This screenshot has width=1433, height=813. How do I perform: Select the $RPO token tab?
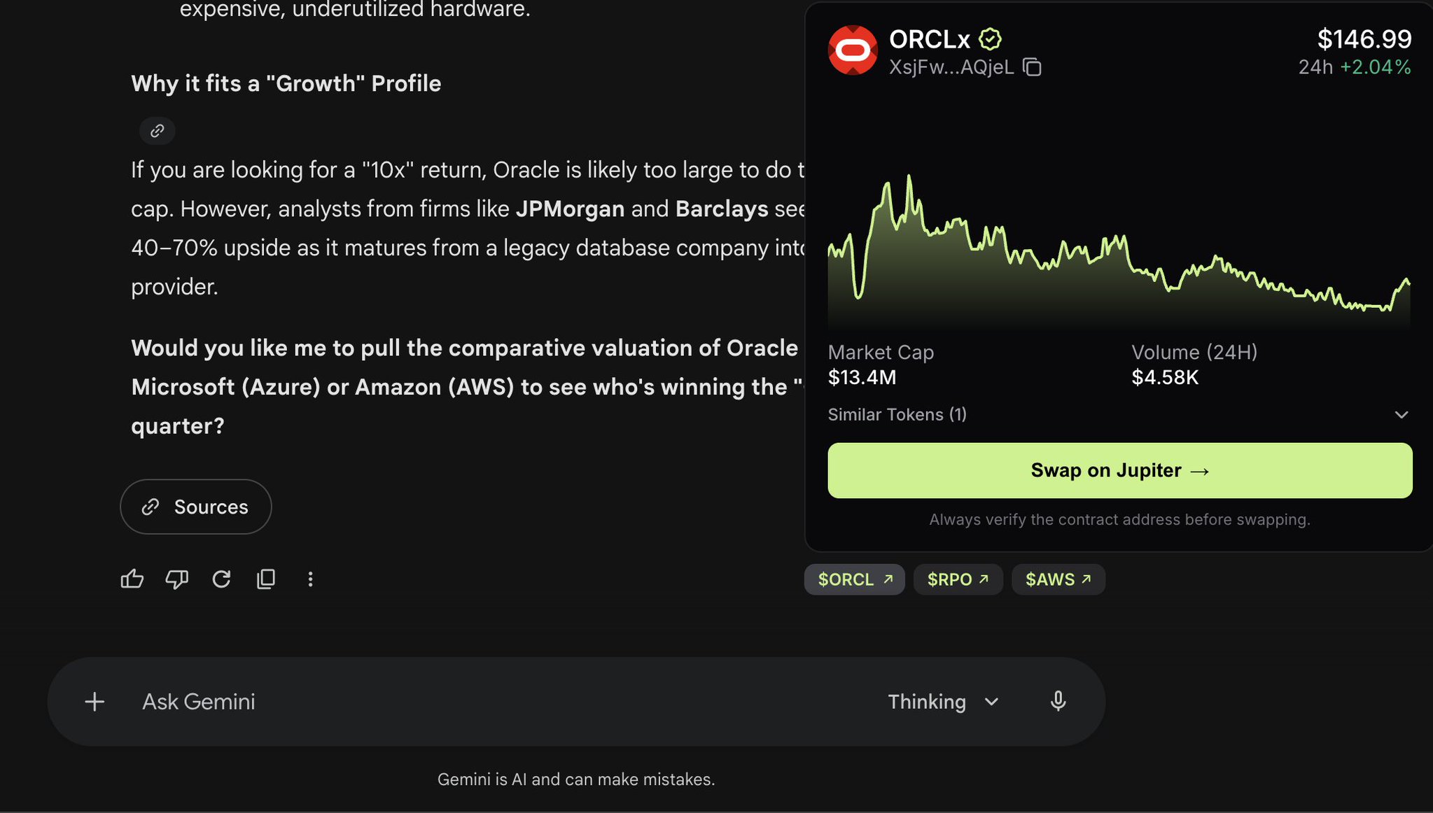coord(958,579)
